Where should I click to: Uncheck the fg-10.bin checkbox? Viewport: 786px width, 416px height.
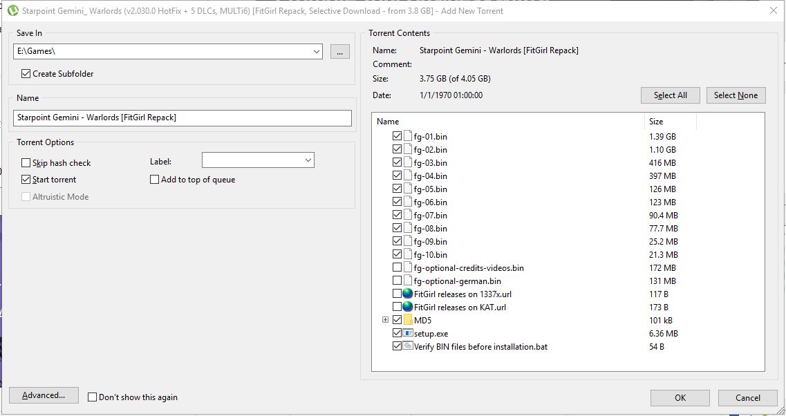click(x=397, y=254)
